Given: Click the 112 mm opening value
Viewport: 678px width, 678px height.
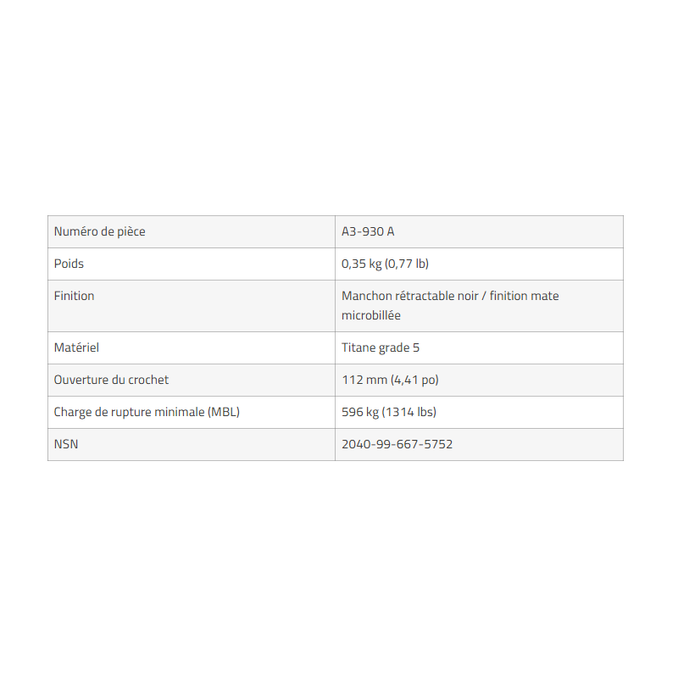Looking at the screenshot, I should coord(364,380).
